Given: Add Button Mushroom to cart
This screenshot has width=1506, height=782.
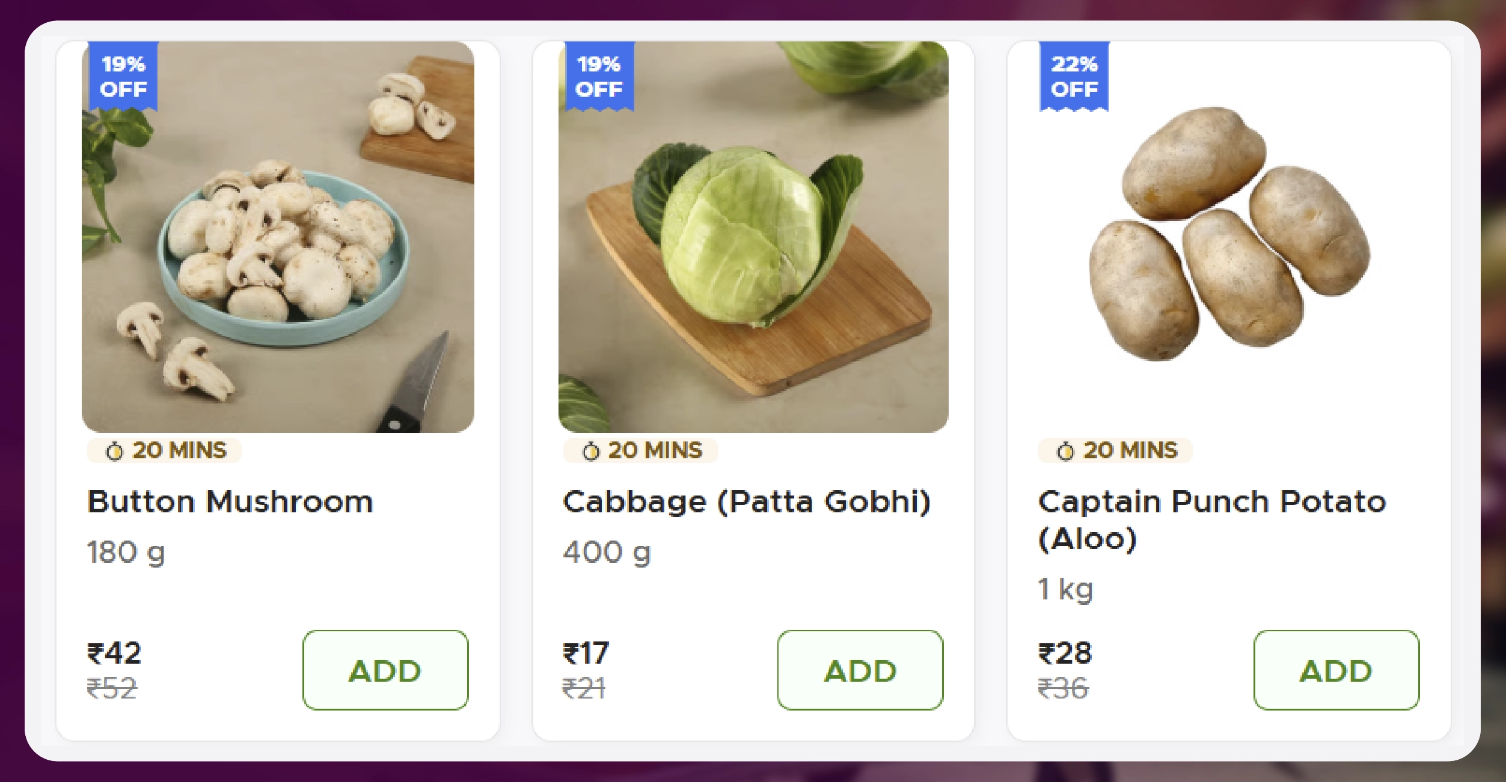Looking at the screenshot, I should click(385, 670).
